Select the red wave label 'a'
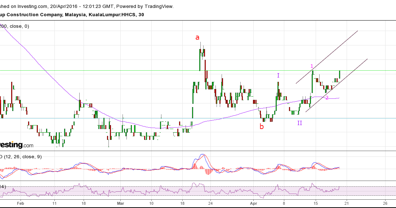Image resolution: width=396 pixels, height=208 pixels. 197,37
